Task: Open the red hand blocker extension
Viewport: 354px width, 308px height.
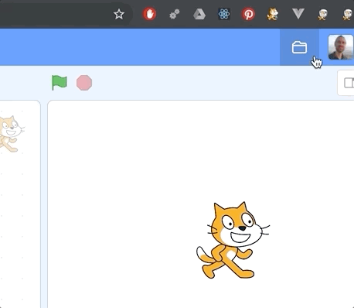Action: [150, 14]
